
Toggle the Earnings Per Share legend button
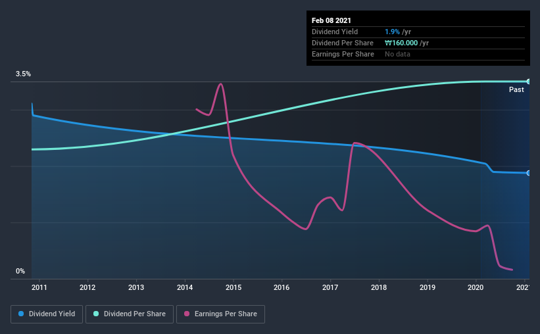click(x=221, y=314)
